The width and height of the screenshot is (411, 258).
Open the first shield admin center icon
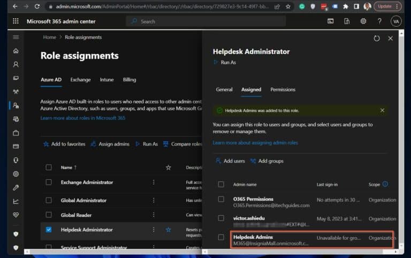click(16, 234)
